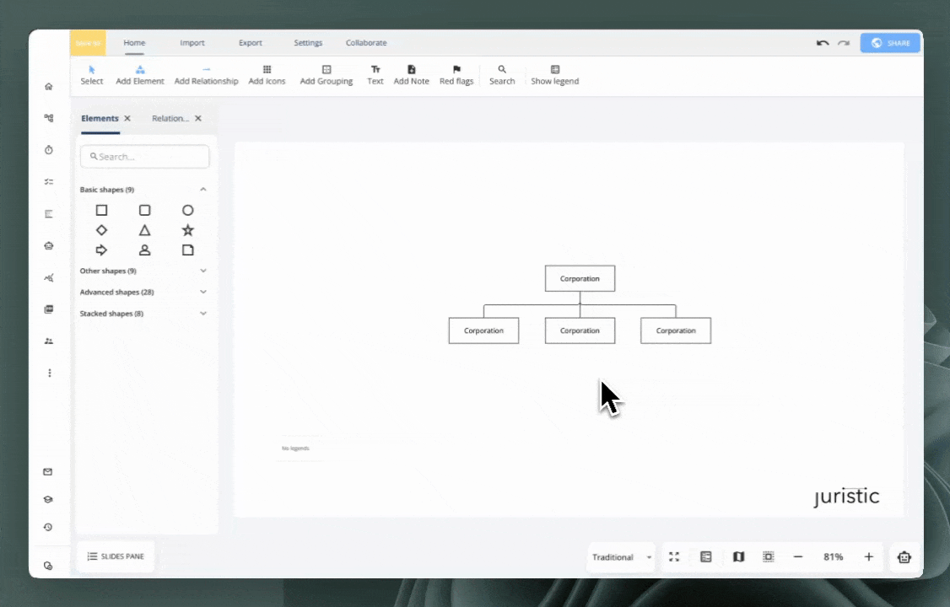Select the diamond basic shape
The image size is (950, 607).
click(x=101, y=230)
